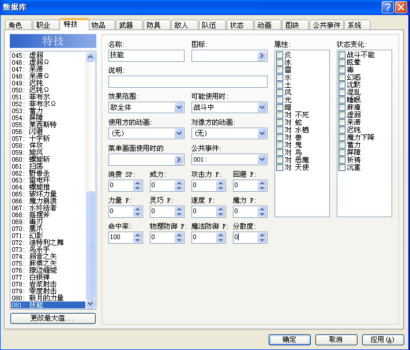Decrease 命中率 value down arrow
410x350 pixels.
click(x=138, y=240)
